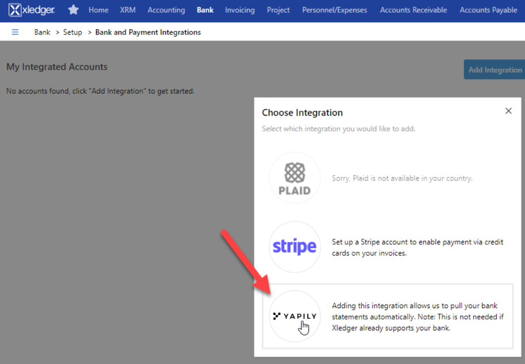Screen dimensions: 525x364
Task: Open the Bank menu
Action: pyautogui.click(x=205, y=10)
